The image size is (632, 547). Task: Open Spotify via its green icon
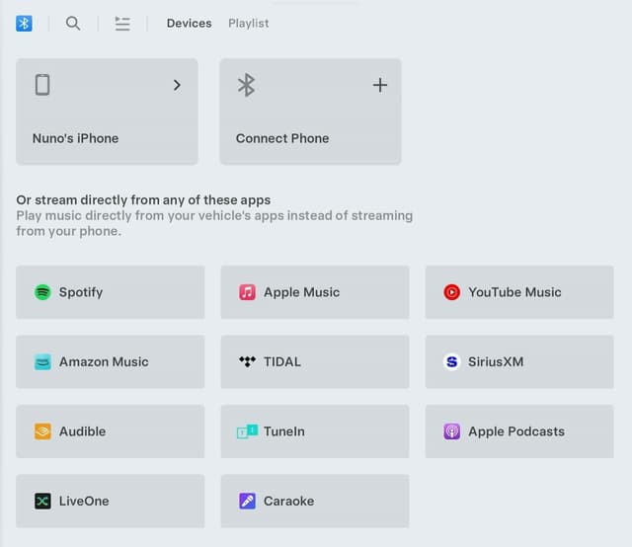pyautogui.click(x=42, y=292)
